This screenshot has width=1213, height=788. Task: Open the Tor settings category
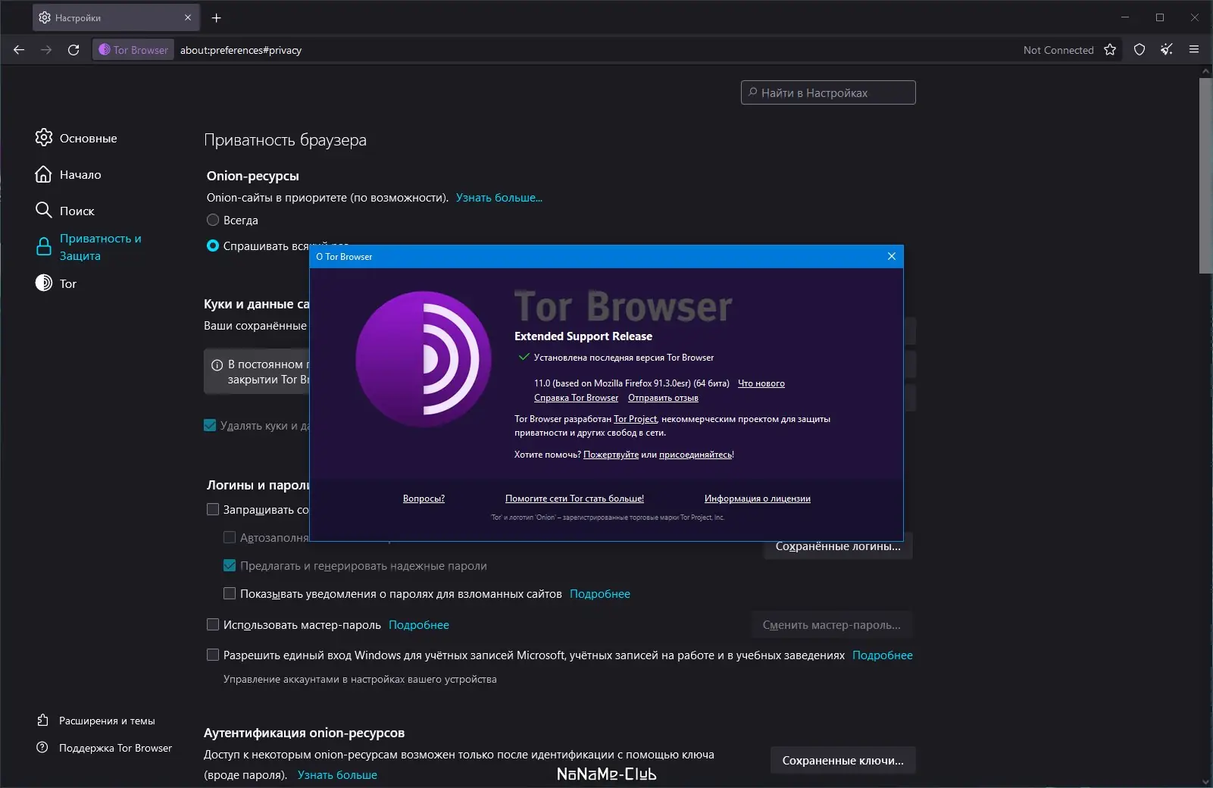click(56, 283)
